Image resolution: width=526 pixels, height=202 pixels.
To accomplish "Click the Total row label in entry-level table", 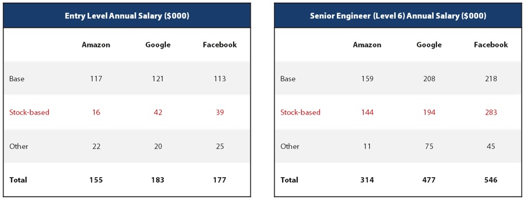I will point(18,180).
